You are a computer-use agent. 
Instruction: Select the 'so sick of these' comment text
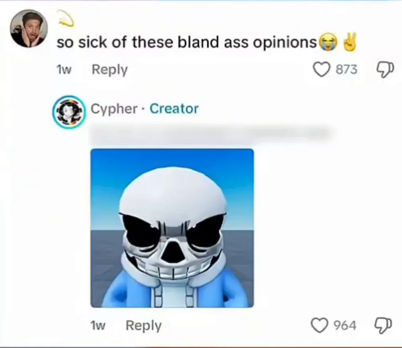(x=187, y=42)
